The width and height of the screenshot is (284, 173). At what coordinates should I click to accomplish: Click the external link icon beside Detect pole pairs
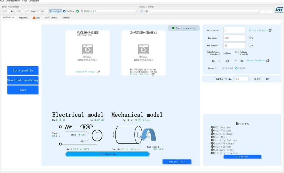click(270, 30)
